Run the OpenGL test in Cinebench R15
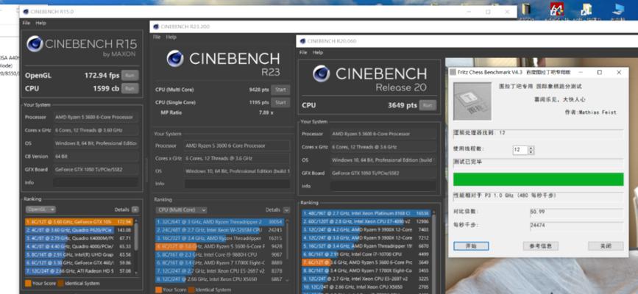Image resolution: width=638 pixels, height=294 pixels. (130, 75)
